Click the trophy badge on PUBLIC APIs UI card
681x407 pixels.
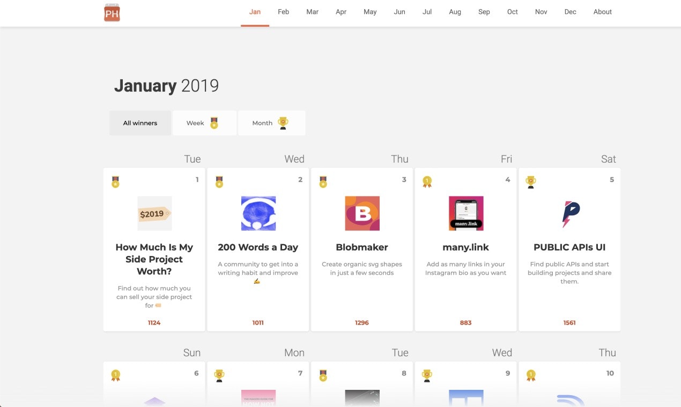tap(530, 182)
